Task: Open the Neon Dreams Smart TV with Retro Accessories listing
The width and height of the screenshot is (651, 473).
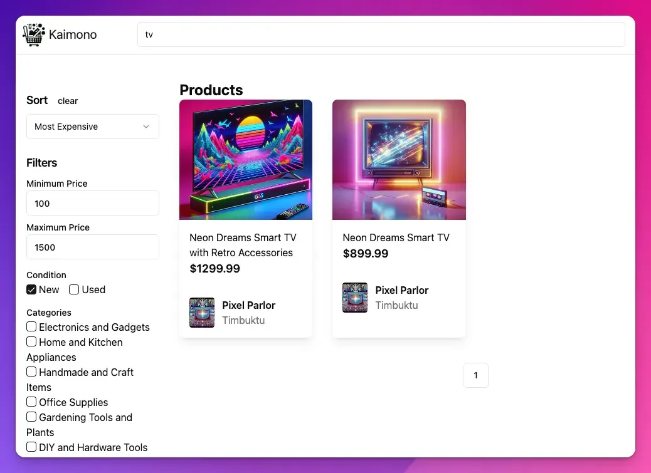Action: coord(243,245)
